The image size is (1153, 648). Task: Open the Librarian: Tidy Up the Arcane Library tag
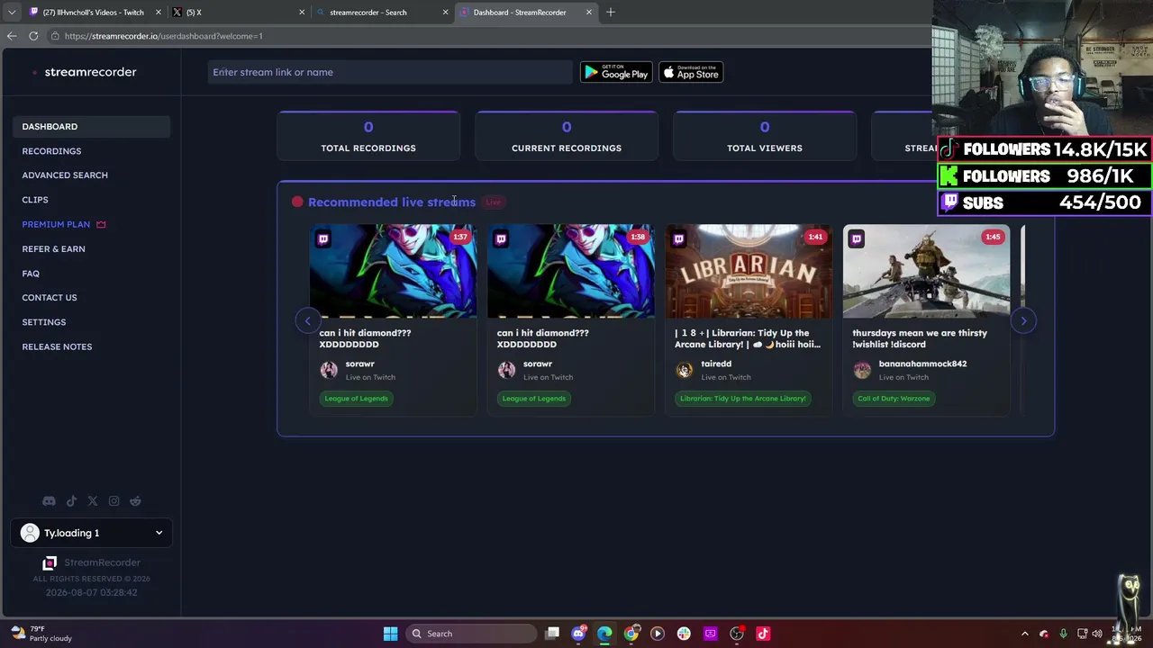(743, 399)
